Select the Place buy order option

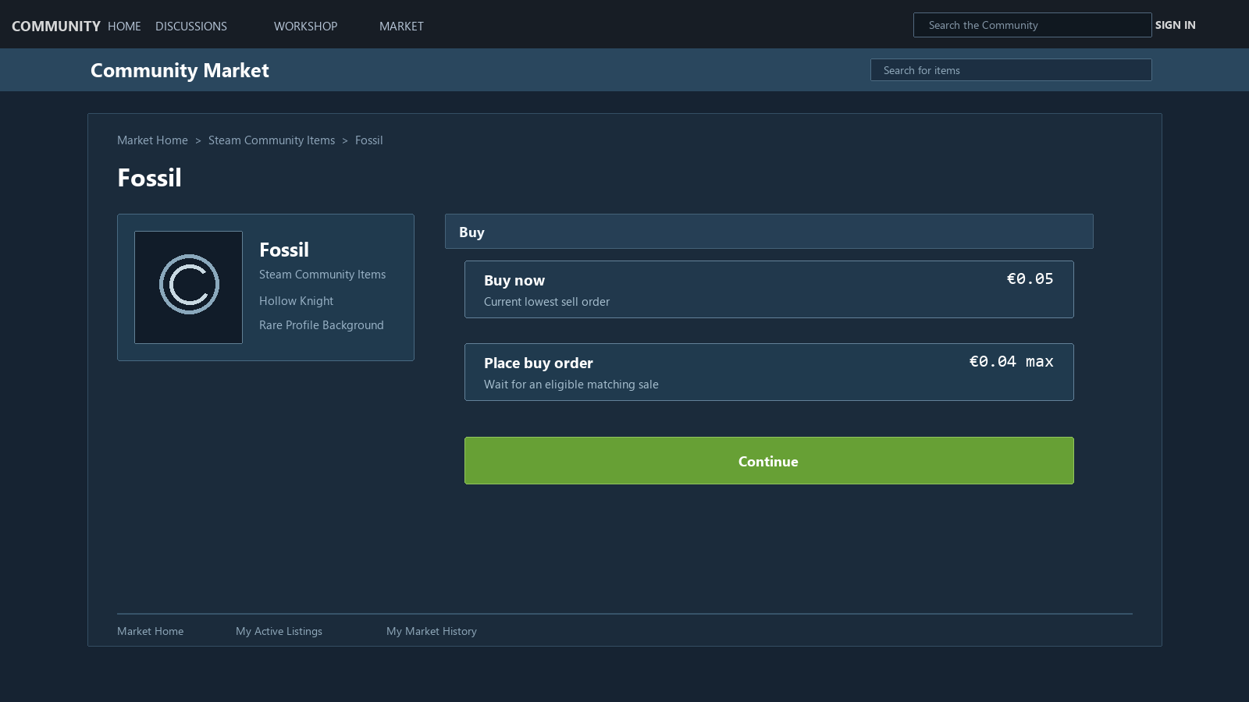pyautogui.click(x=769, y=372)
